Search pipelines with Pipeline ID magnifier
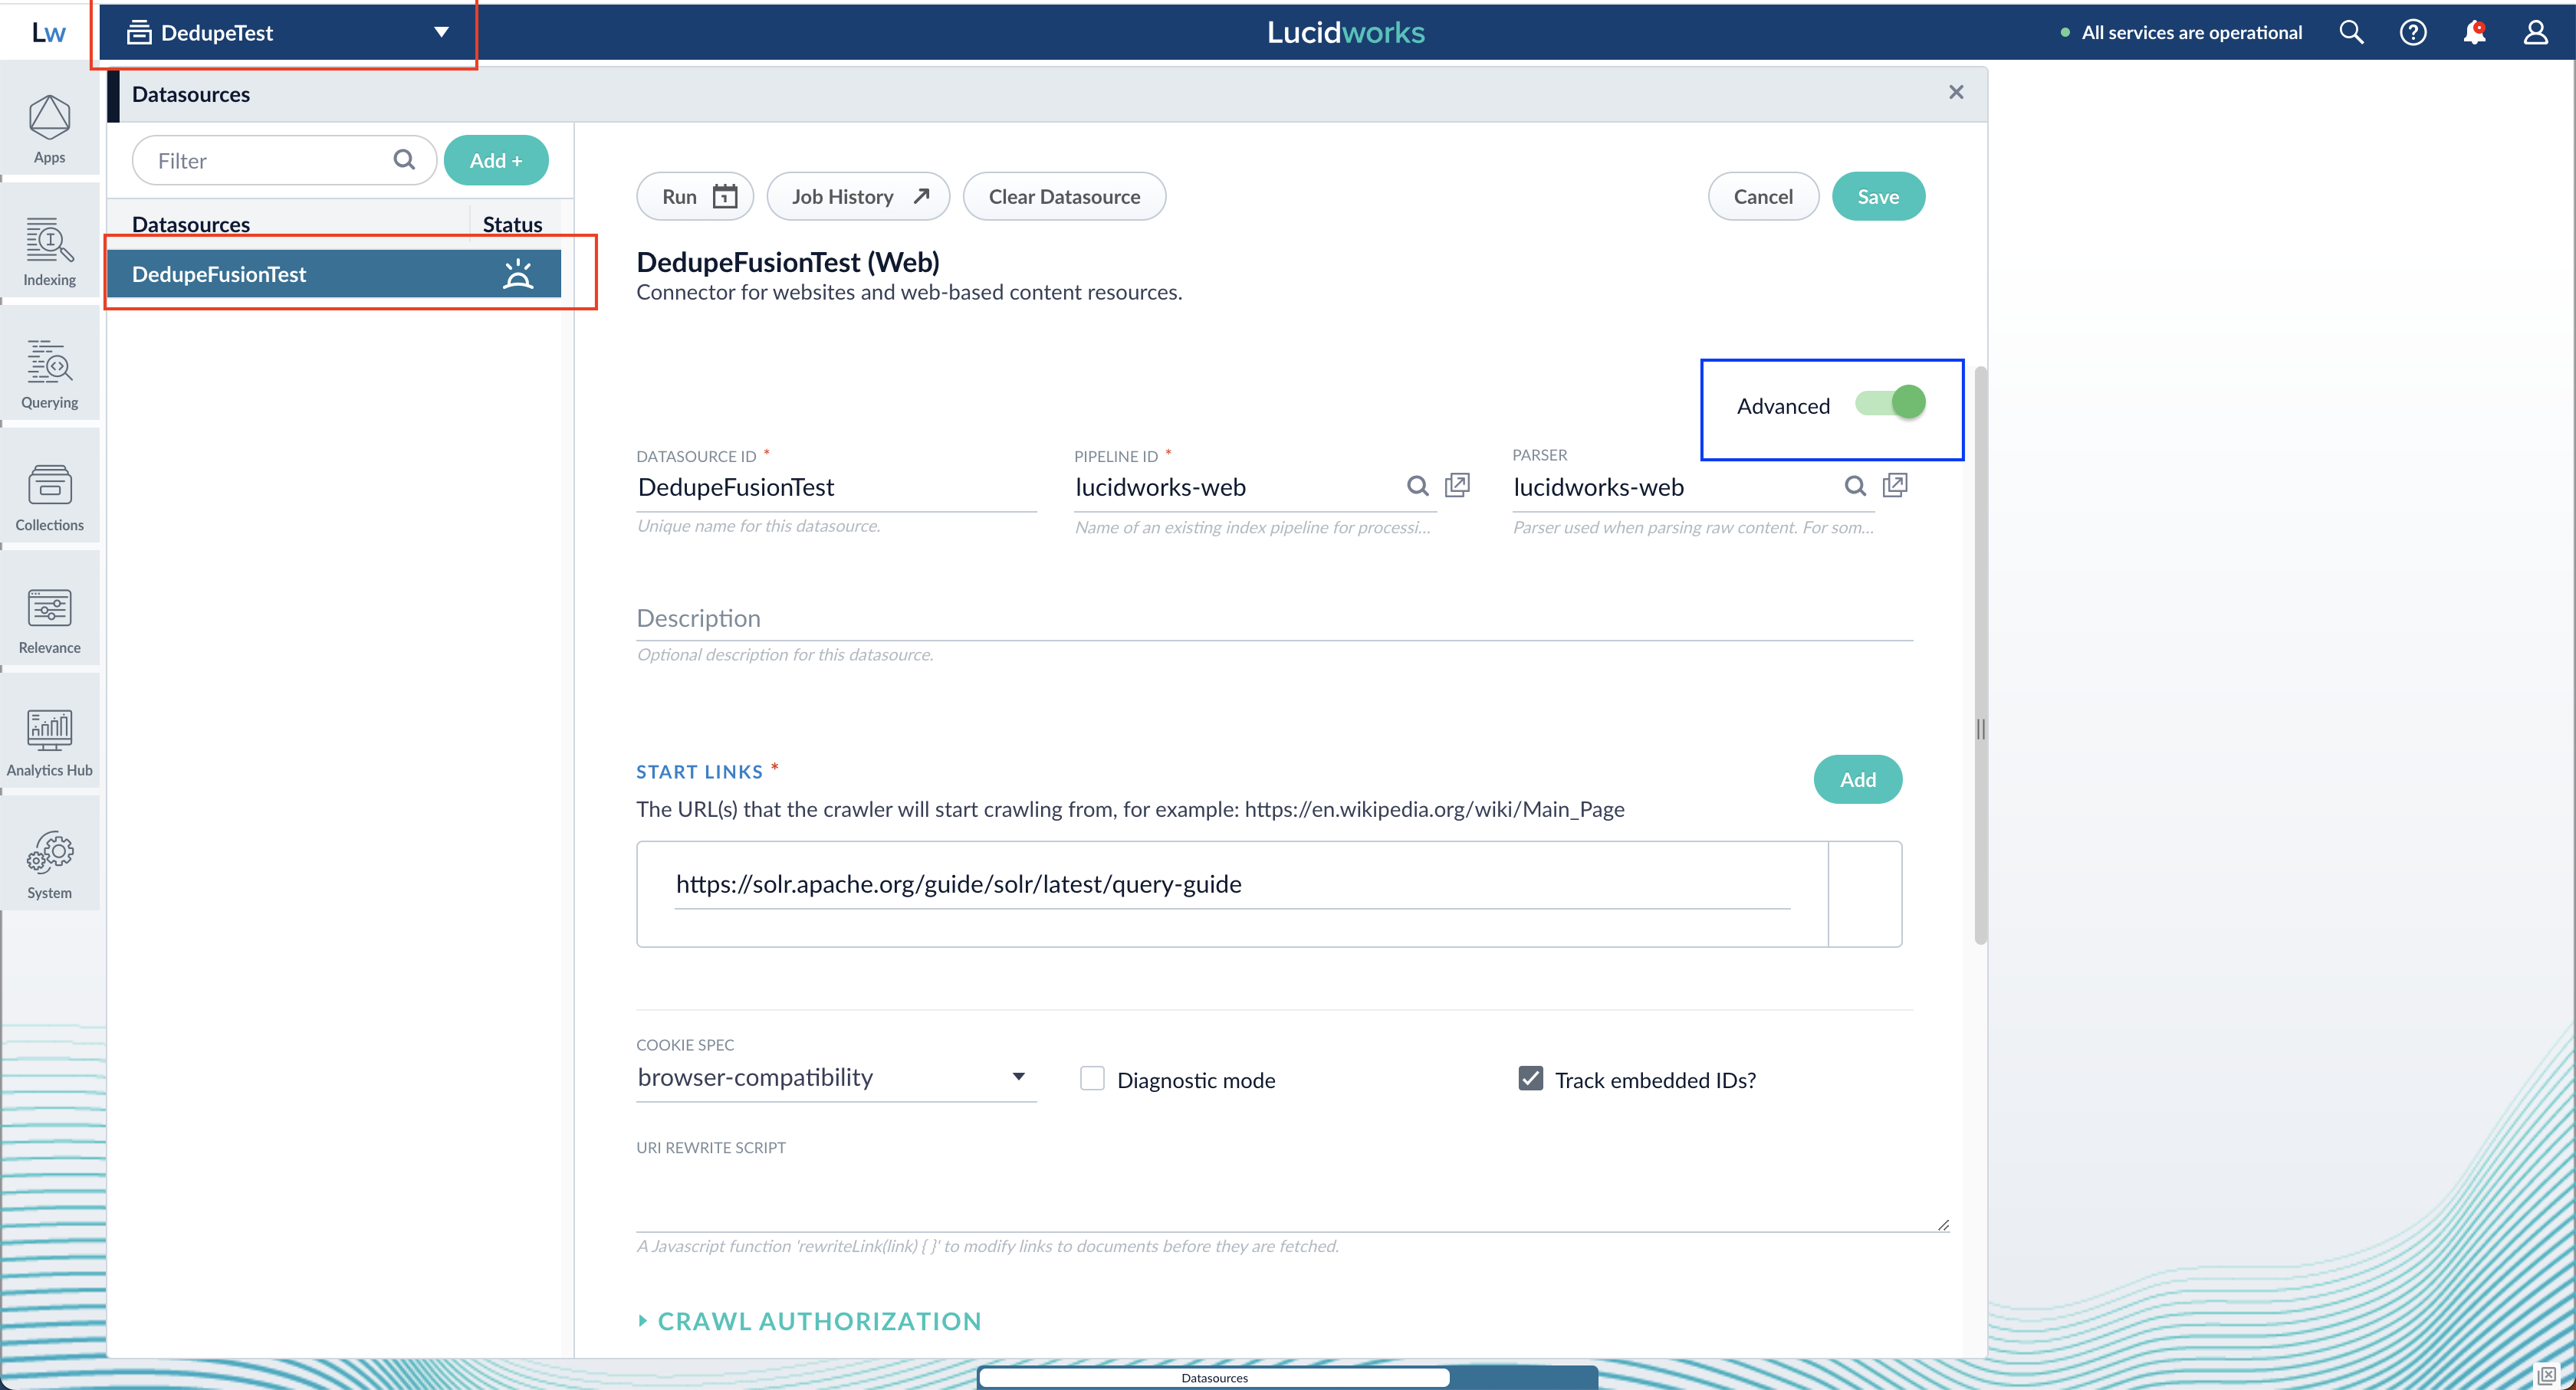The image size is (2576, 1390). (1417, 486)
